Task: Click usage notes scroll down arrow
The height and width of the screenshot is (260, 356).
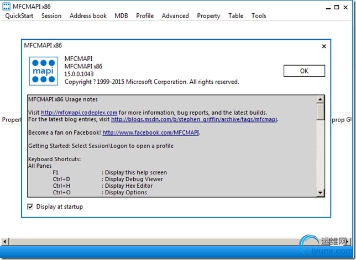Action: [x=321, y=193]
